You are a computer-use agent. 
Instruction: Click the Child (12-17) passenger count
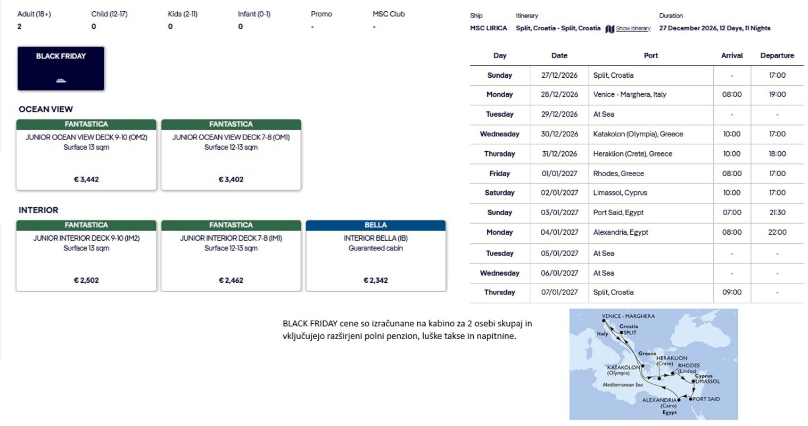[x=94, y=27]
